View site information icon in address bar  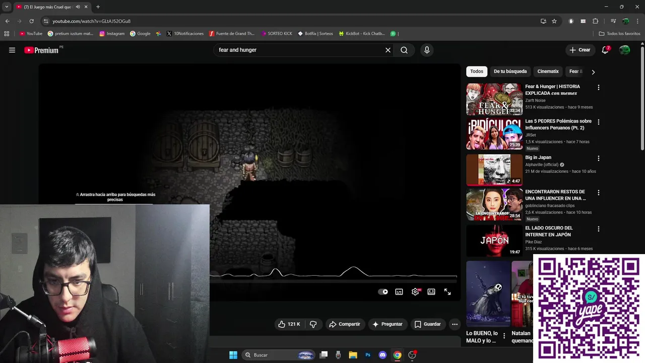[46, 21]
